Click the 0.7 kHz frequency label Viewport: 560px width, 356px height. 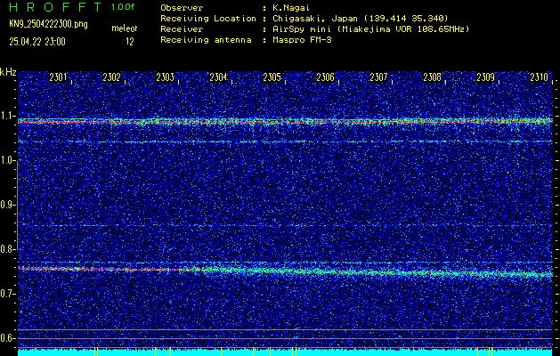pyautogui.click(x=8, y=294)
